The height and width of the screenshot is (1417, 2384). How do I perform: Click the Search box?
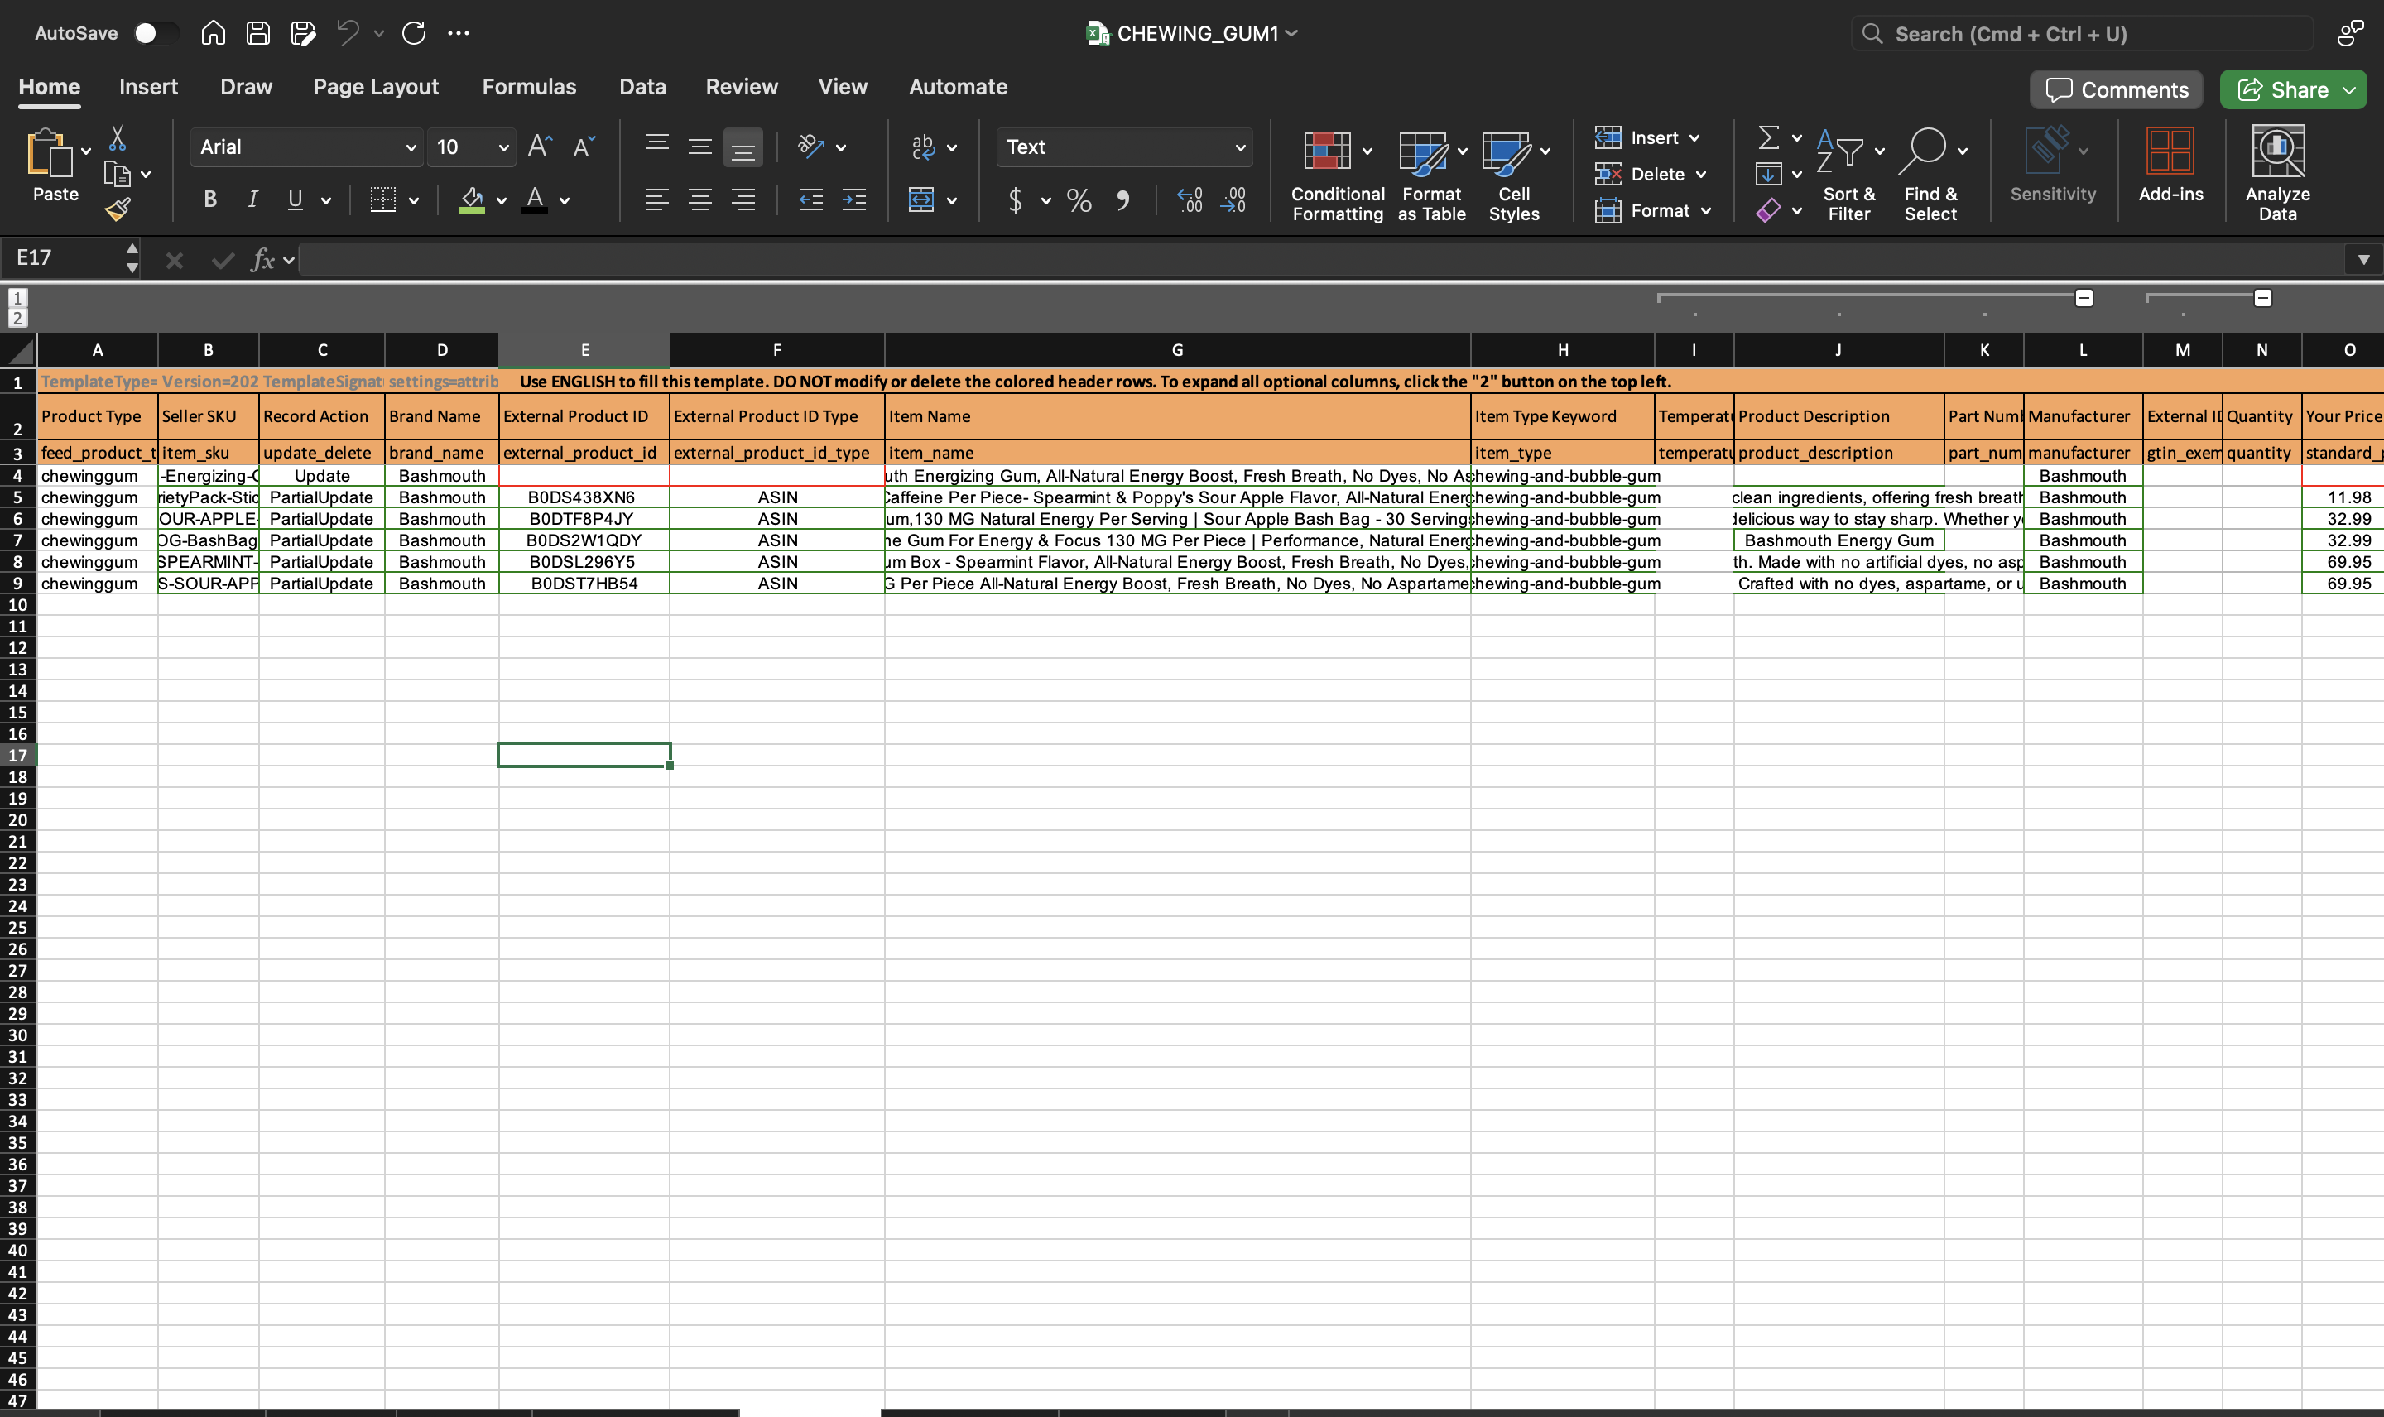tap(2081, 35)
